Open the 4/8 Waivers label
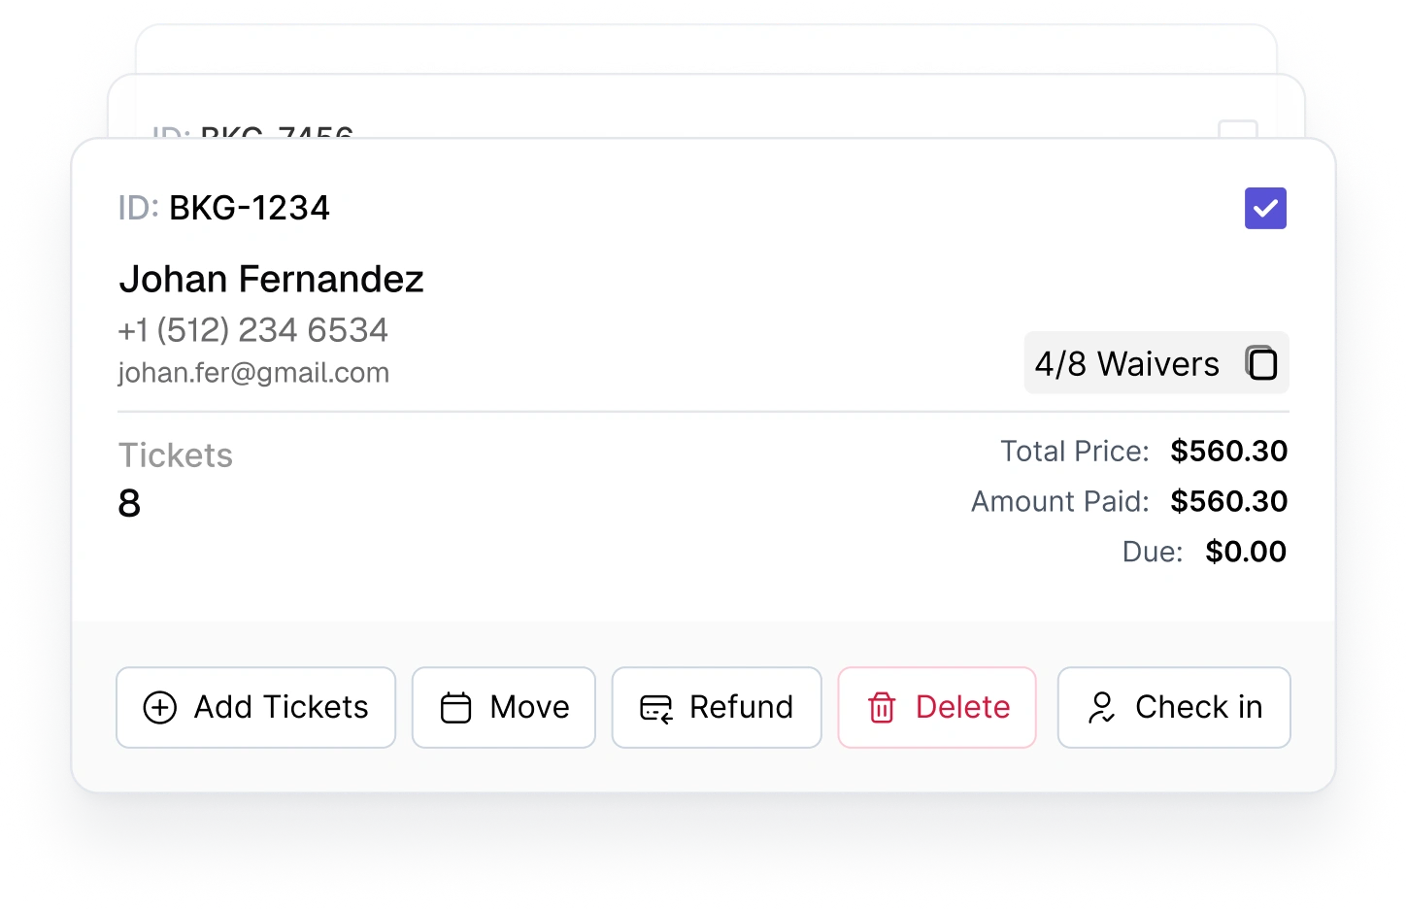Screen dimensions: 1407x909 point(1126,364)
